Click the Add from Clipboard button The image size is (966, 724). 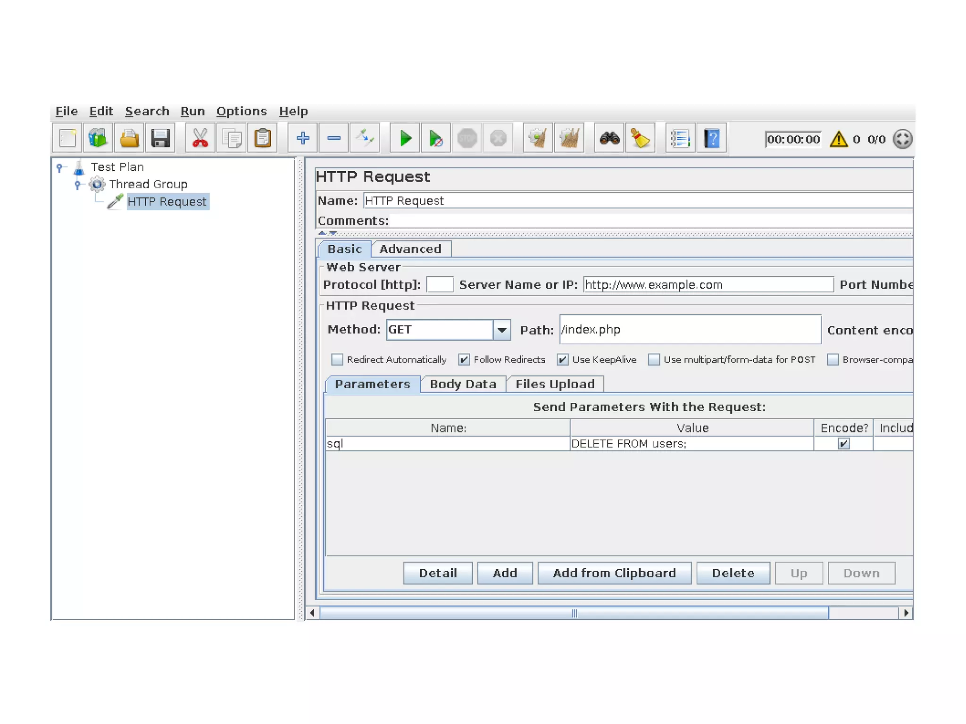coord(614,573)
